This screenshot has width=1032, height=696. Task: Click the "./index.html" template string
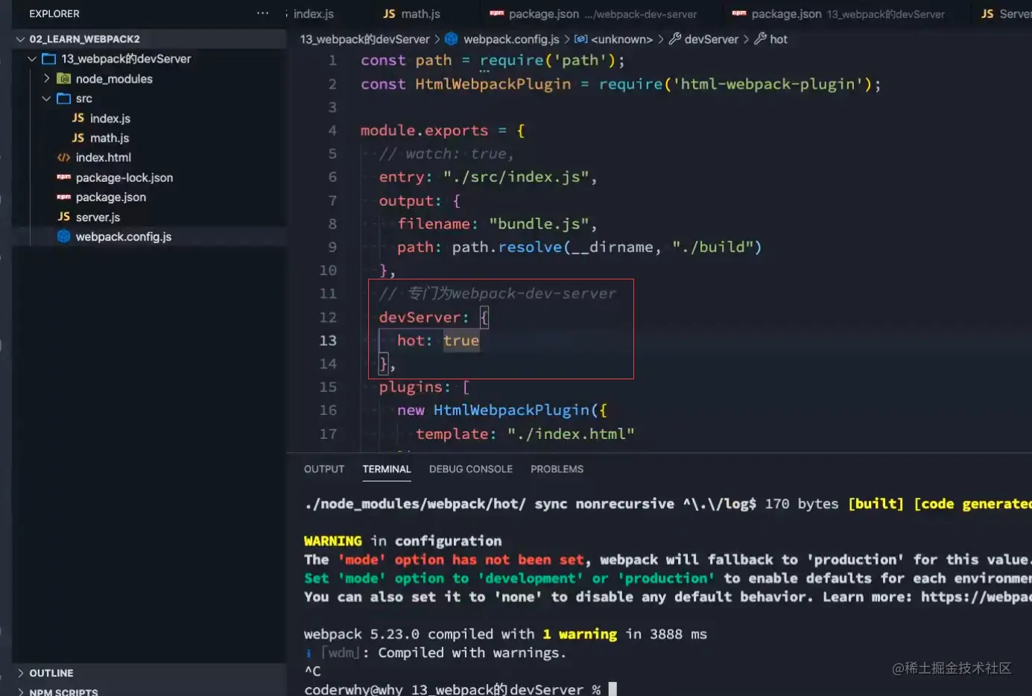(571, 434)
